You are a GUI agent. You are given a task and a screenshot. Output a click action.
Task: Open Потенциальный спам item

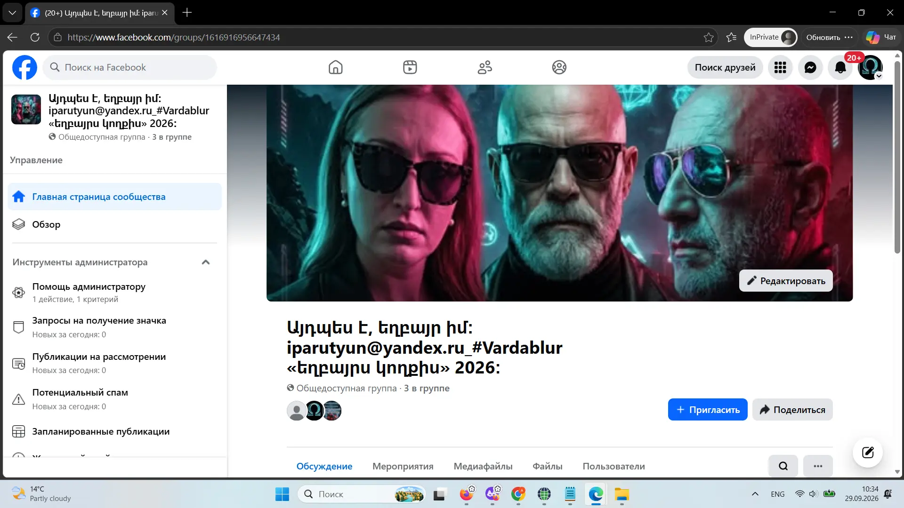(x=115, y=399)
